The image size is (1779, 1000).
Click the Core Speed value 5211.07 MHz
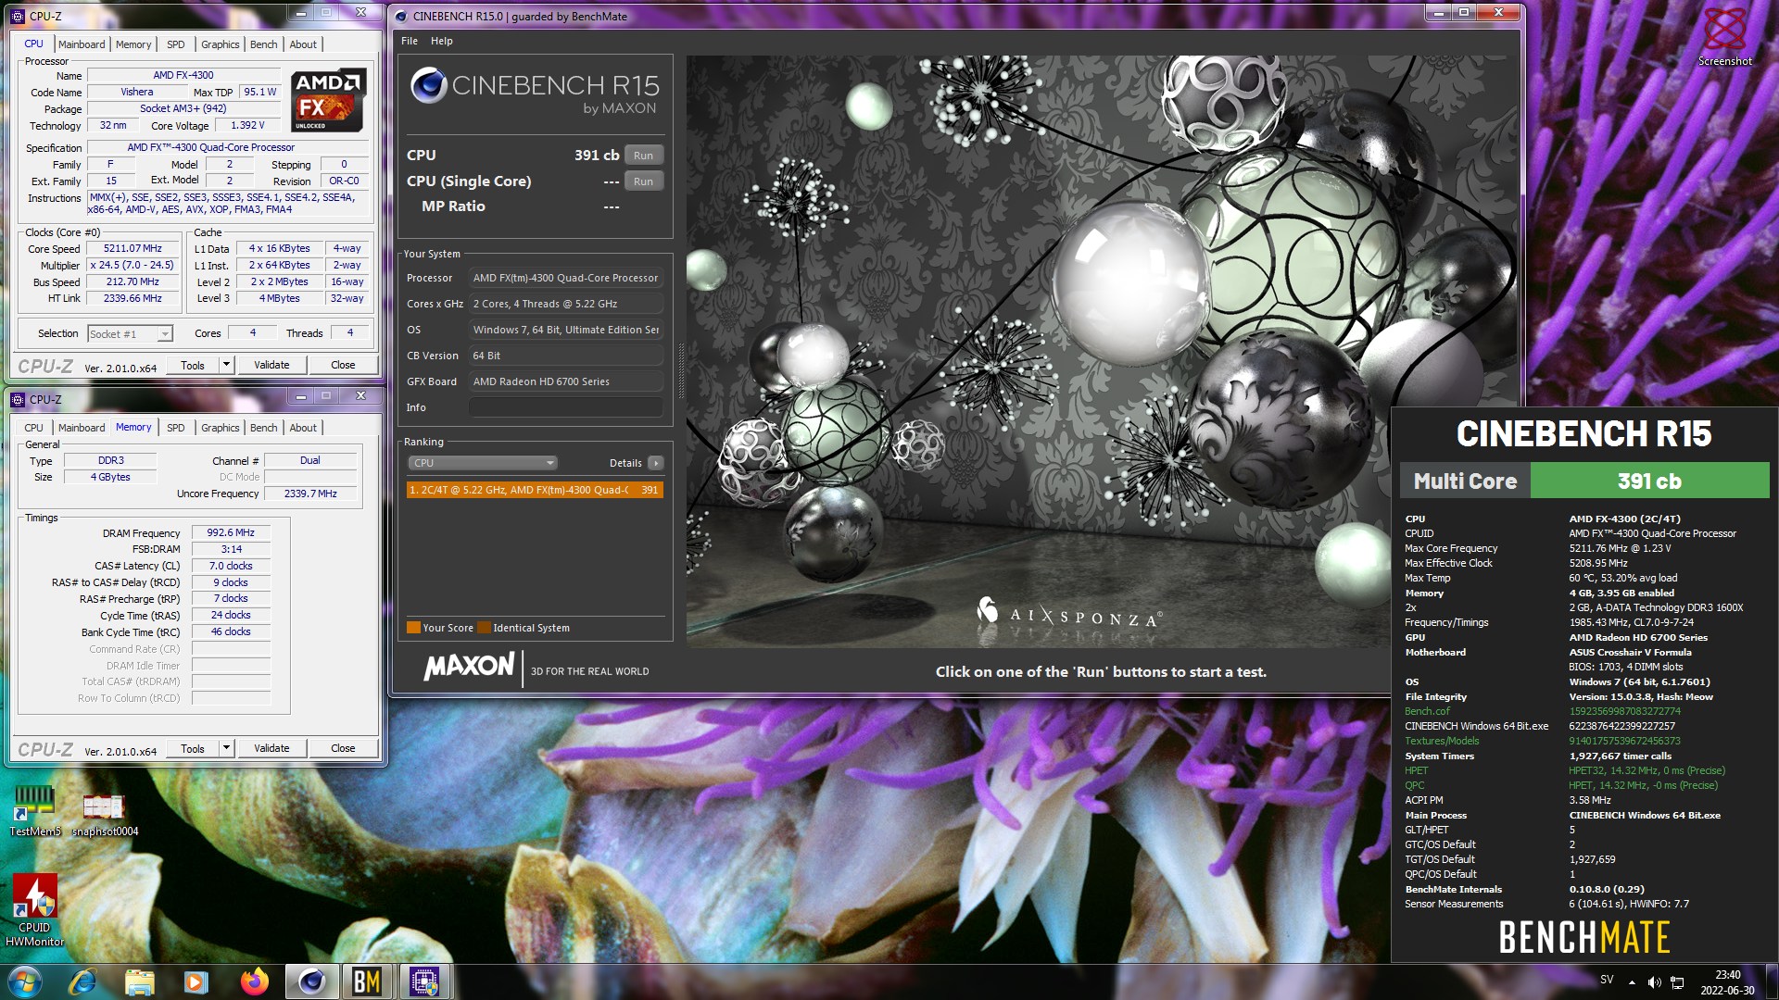[132, 249]
